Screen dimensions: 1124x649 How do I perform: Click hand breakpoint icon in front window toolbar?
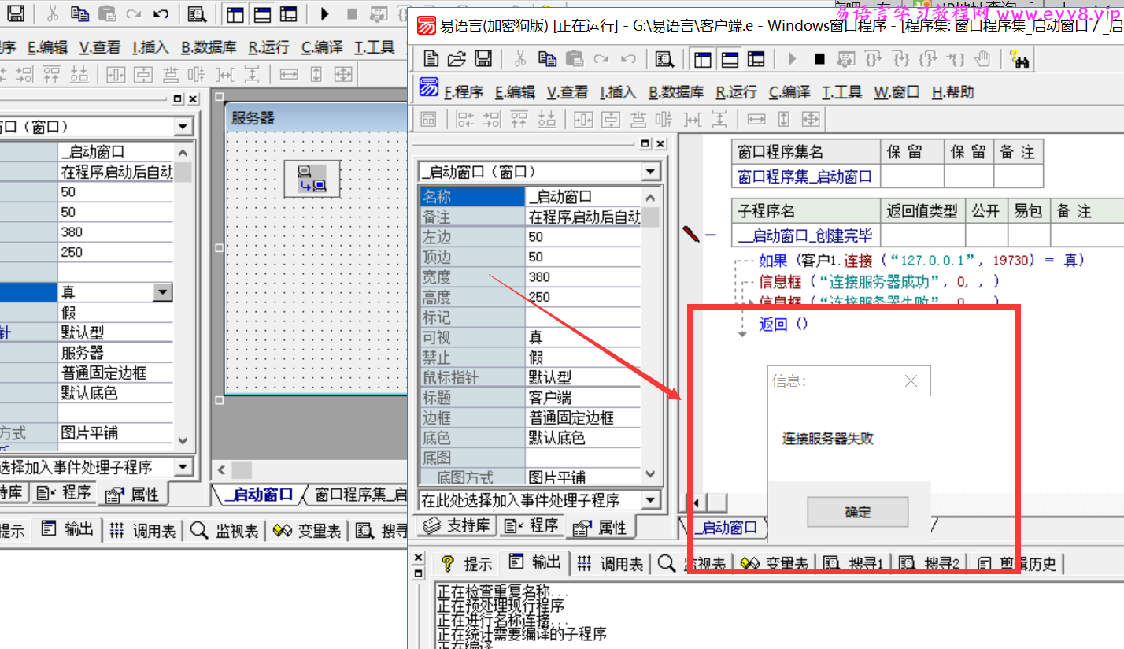point(982,59)
